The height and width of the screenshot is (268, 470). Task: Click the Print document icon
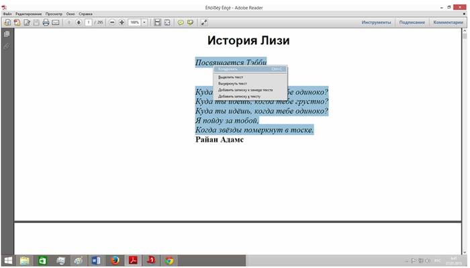coord(46,22)
